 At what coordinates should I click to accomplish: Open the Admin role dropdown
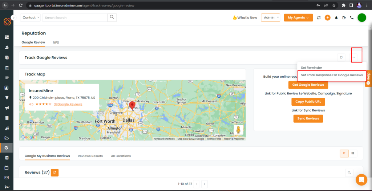click(270, 17)
